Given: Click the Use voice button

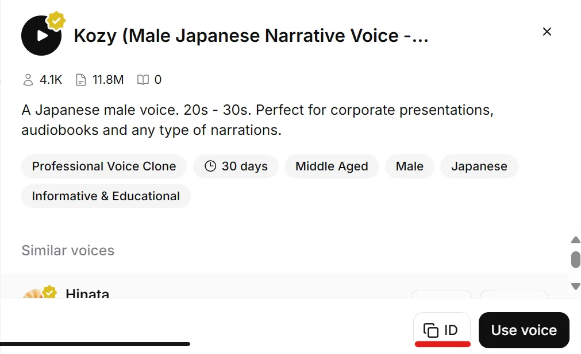Looking at the screenshot, I should 524,330.
